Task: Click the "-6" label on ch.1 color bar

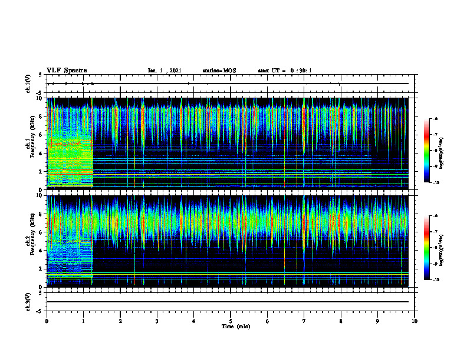Action: pos(435,118)
